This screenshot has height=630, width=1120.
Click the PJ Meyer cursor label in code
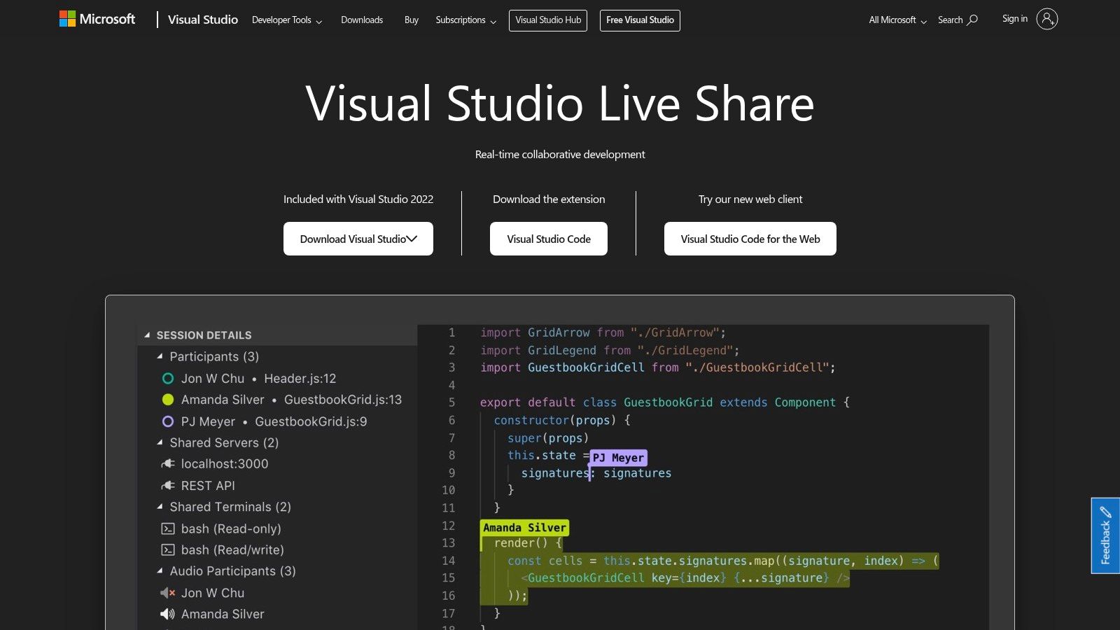(619, 458)
